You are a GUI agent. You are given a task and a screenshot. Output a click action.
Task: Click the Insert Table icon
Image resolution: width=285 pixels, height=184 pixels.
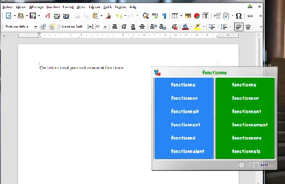click(x=175, y=16)
